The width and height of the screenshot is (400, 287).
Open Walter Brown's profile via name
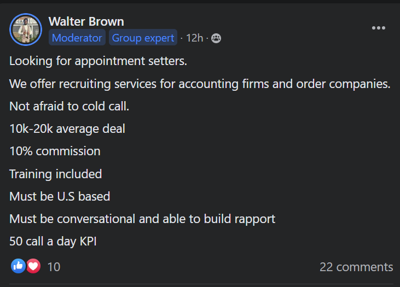(86, 21)
